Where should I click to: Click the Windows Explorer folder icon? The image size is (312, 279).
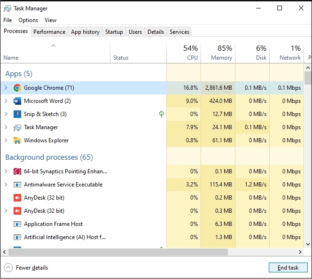(x=17, y=140)
